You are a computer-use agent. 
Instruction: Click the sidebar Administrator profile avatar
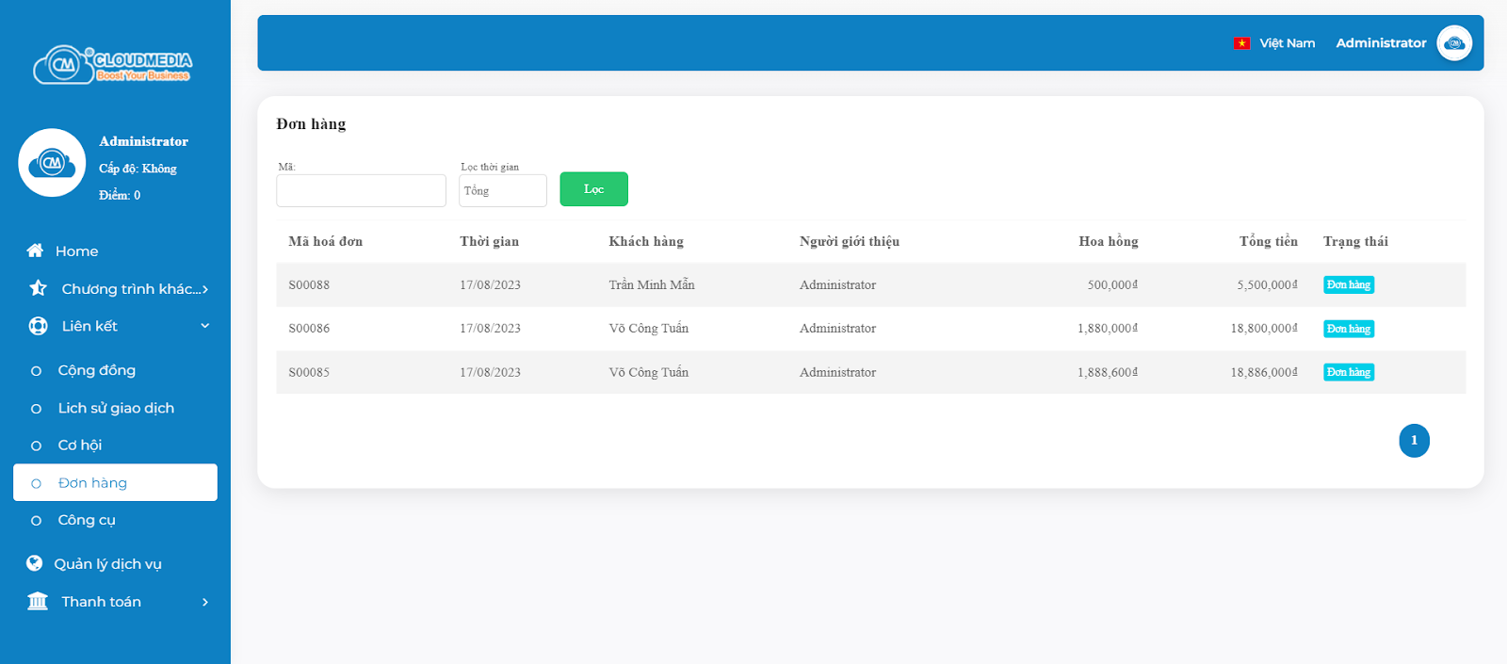(x=52, y=163)
